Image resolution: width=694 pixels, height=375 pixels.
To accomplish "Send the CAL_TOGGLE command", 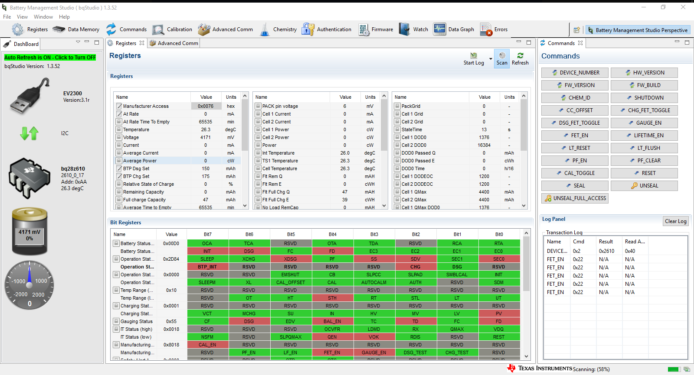I will click(x=575, y=173).
